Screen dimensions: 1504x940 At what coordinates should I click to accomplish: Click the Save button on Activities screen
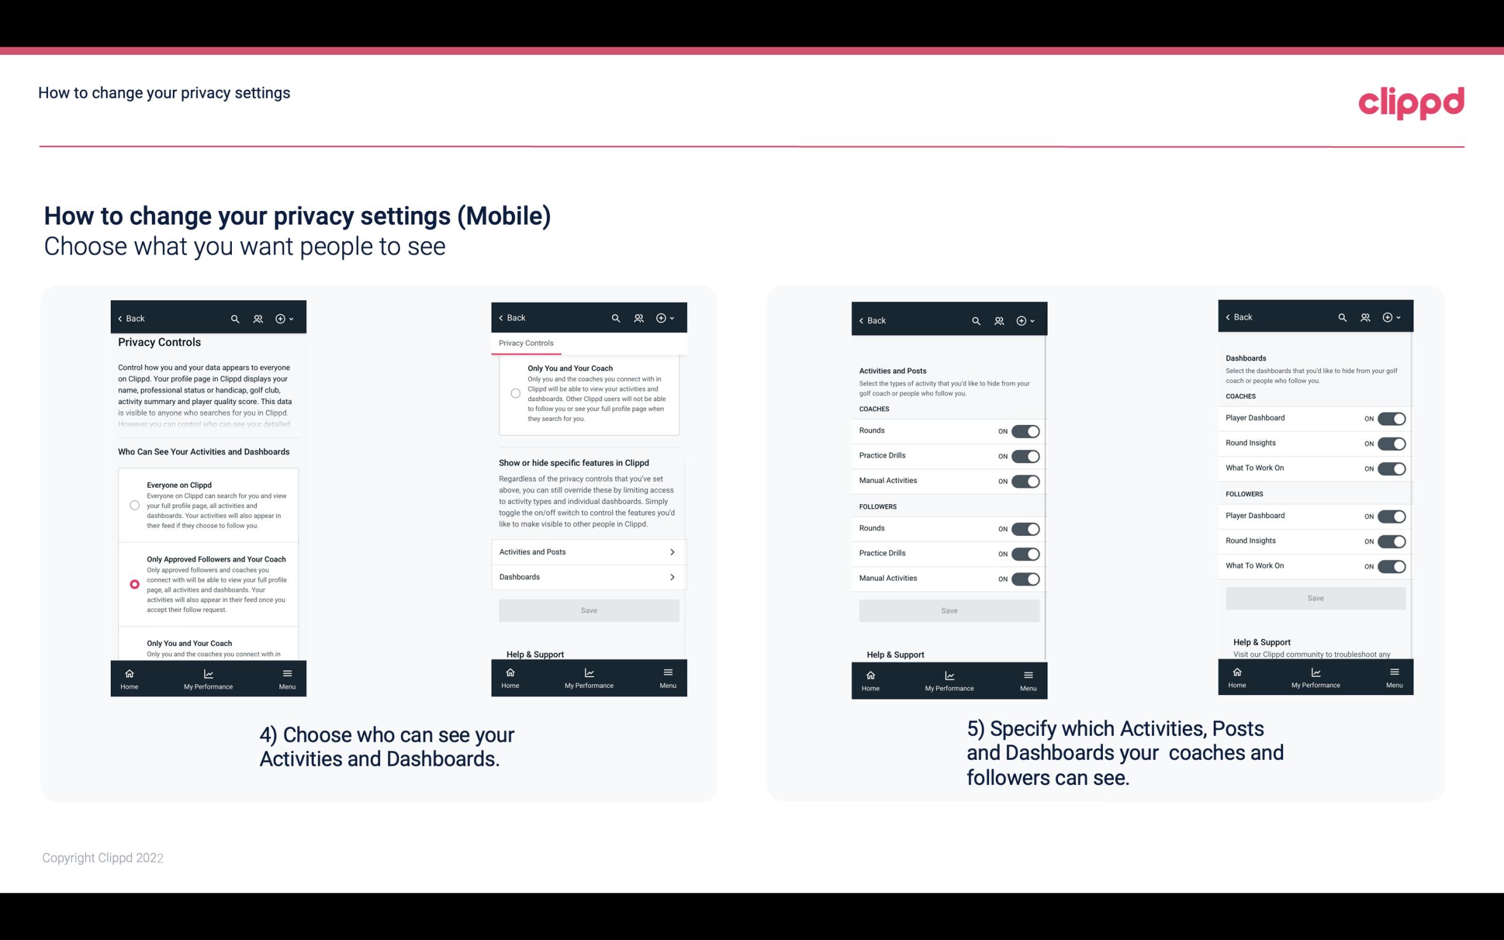coord(947,608)
